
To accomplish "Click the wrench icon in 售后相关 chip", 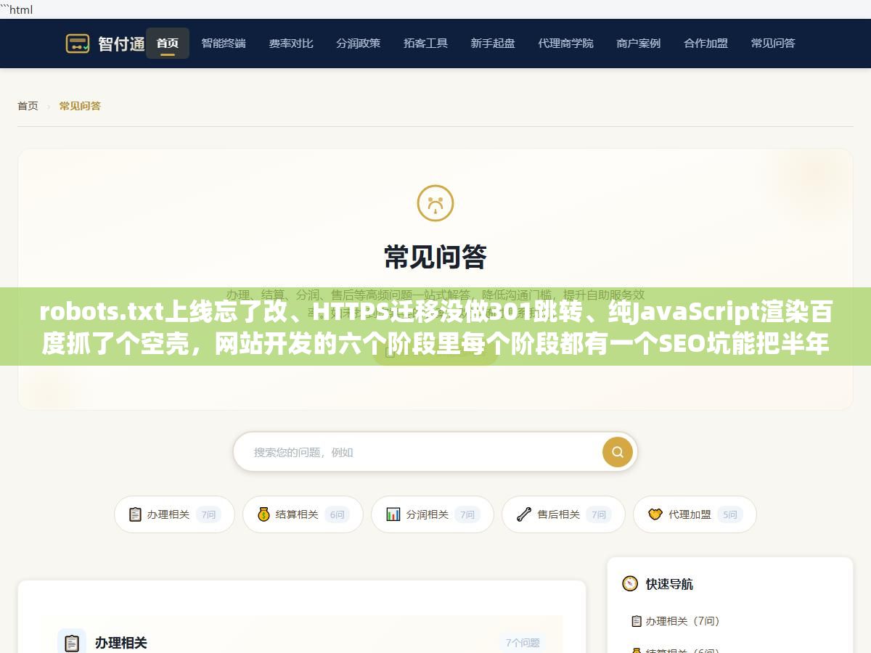I will click(x=524, y=514).
